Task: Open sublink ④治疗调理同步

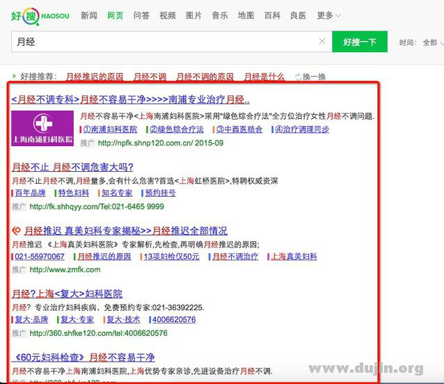Action: (x=302, y=129)
